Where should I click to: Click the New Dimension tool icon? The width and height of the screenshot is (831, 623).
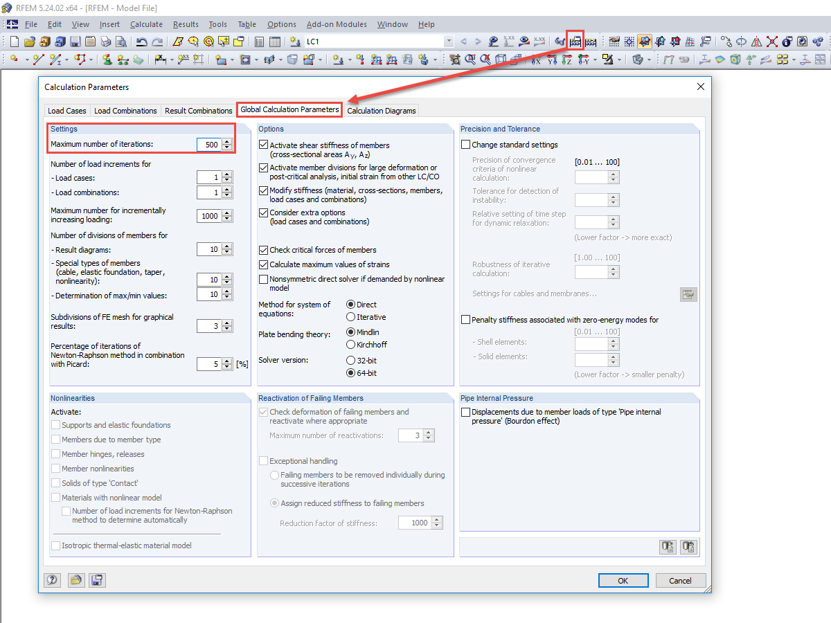[x=159, y=60]
